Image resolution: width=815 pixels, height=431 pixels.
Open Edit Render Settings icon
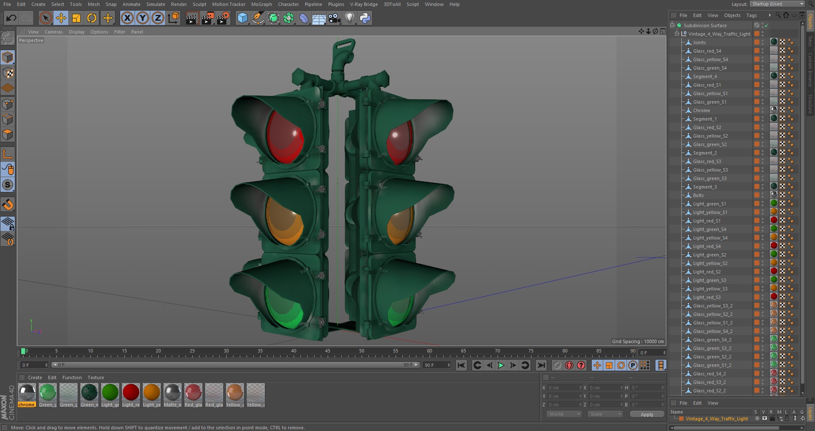pos(223,18)
